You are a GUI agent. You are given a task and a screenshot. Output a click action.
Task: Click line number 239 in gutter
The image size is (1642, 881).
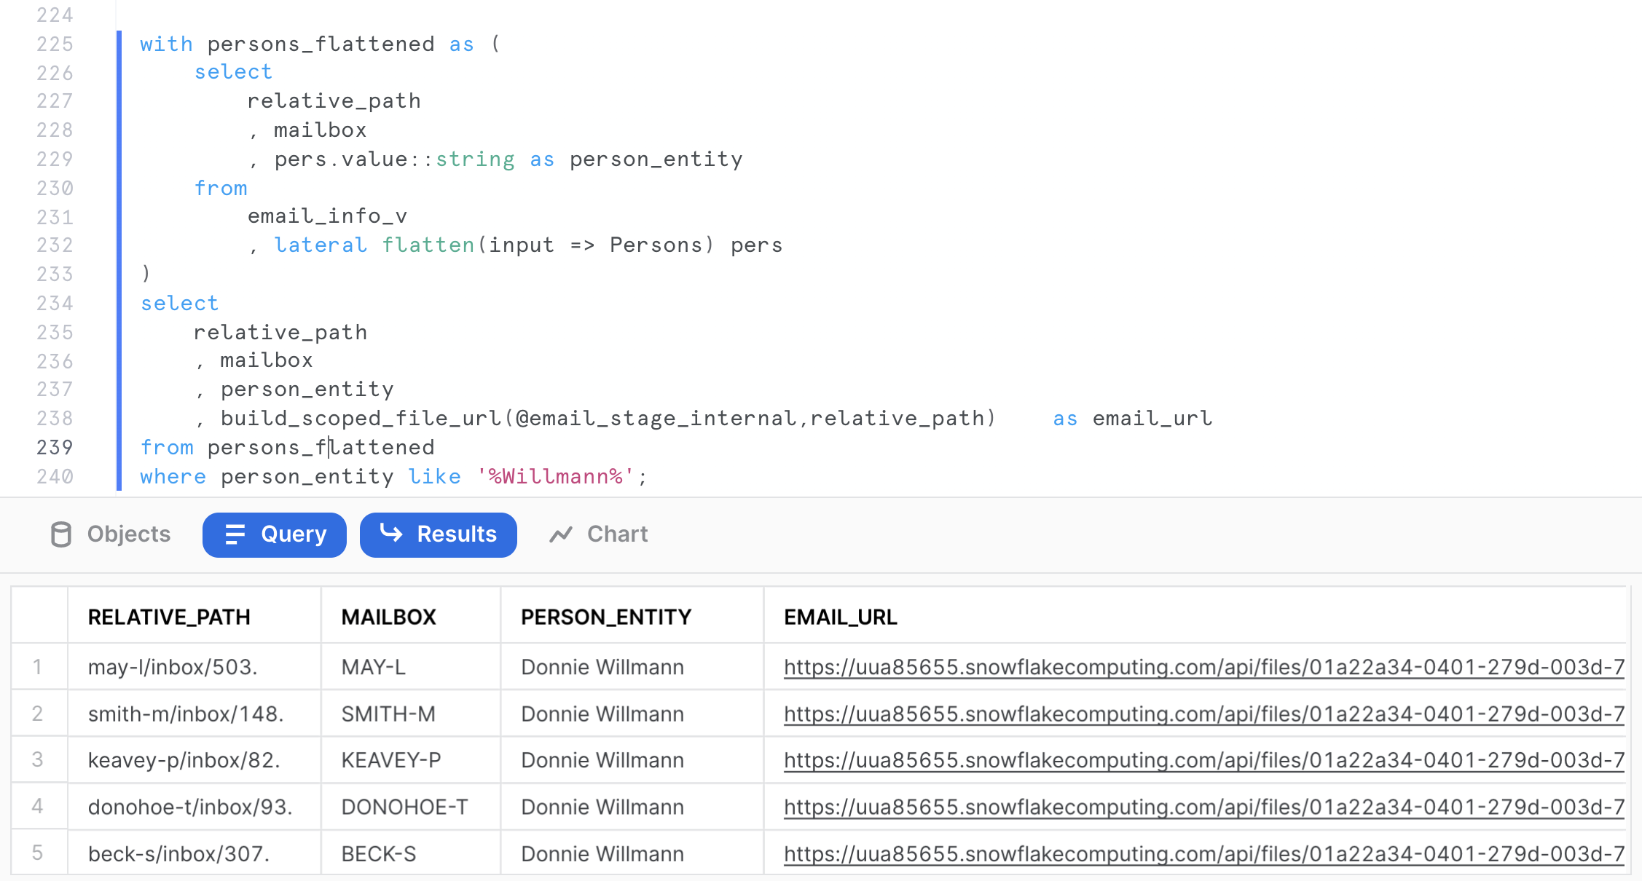55,447
